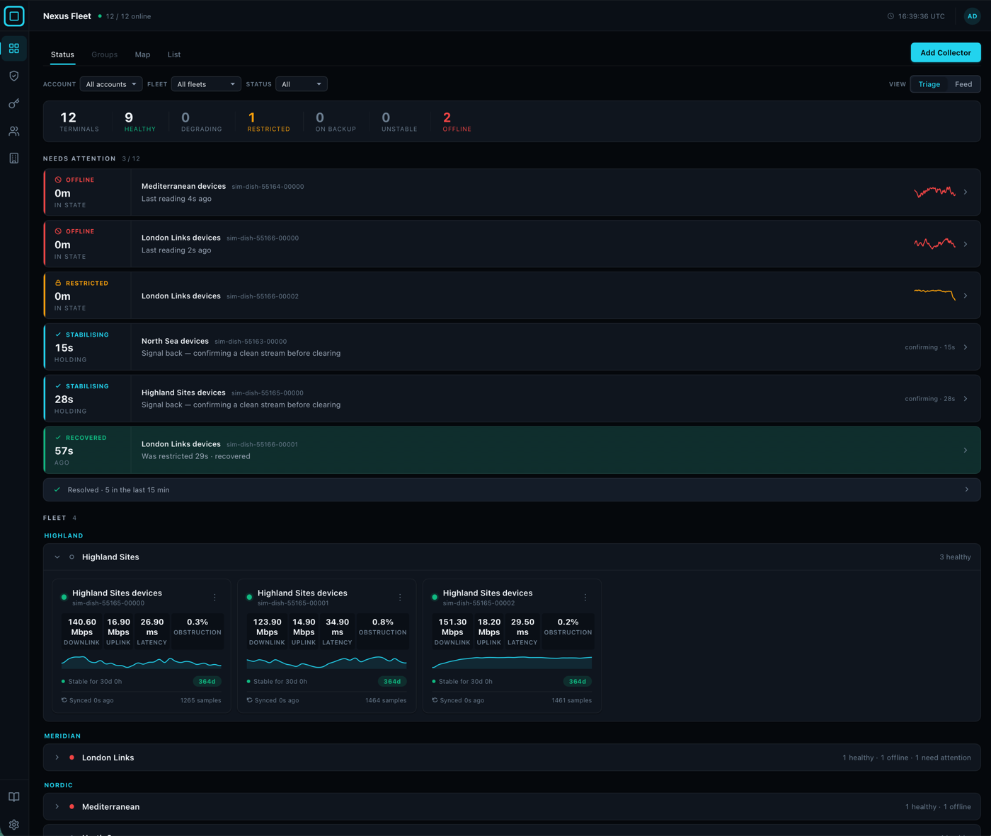Click red status dot next to London Links
Screen dimensions: 991x836
coord(71,757)
